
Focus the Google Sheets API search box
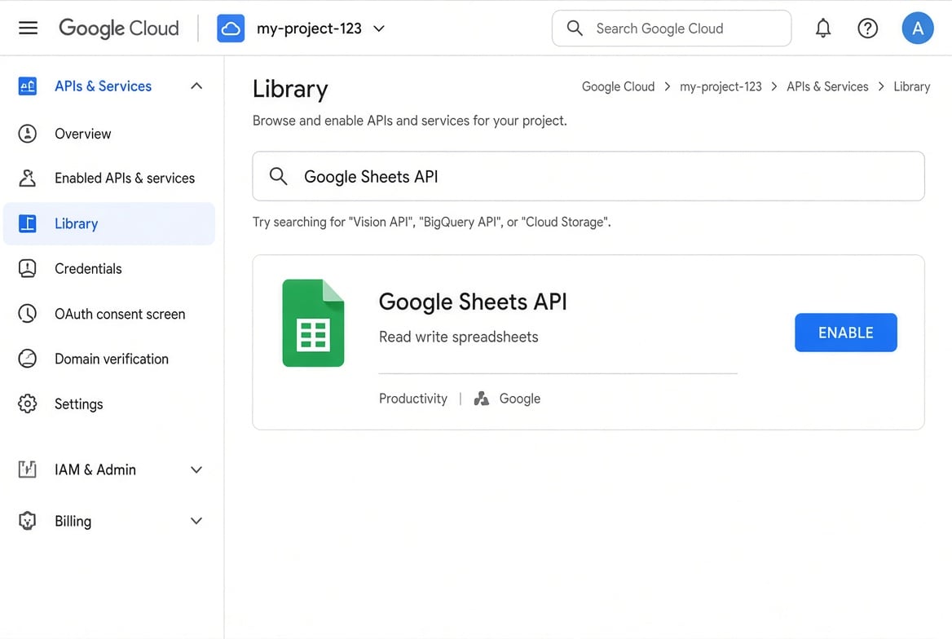coord(588,176)
